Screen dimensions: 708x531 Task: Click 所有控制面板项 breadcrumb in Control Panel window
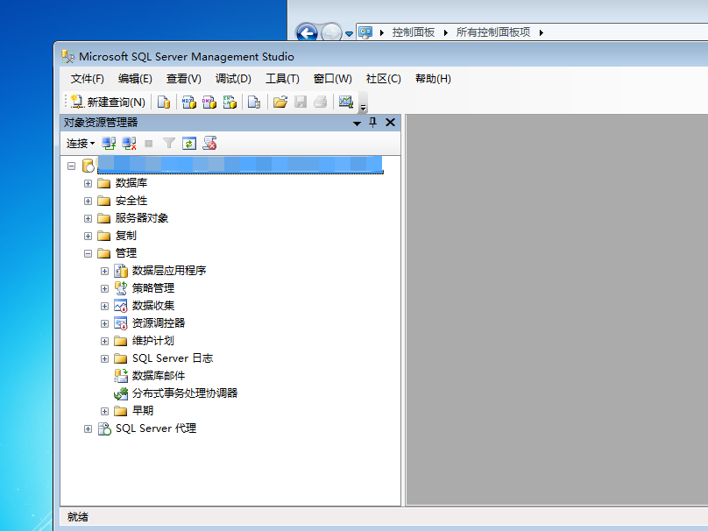(x=493, y=32)
